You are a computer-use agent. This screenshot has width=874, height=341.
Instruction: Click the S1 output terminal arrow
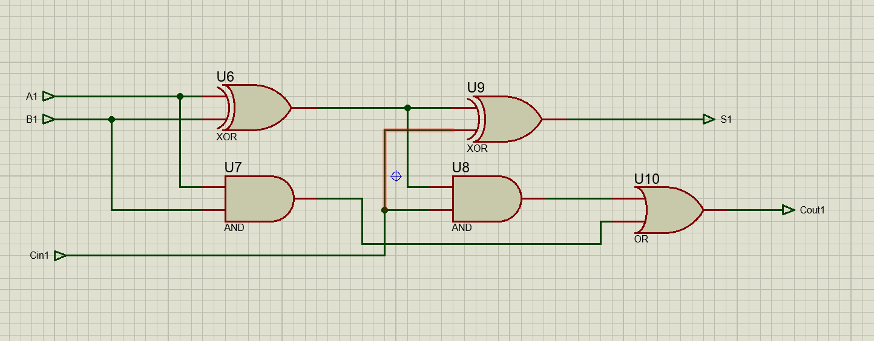point(709,119)
